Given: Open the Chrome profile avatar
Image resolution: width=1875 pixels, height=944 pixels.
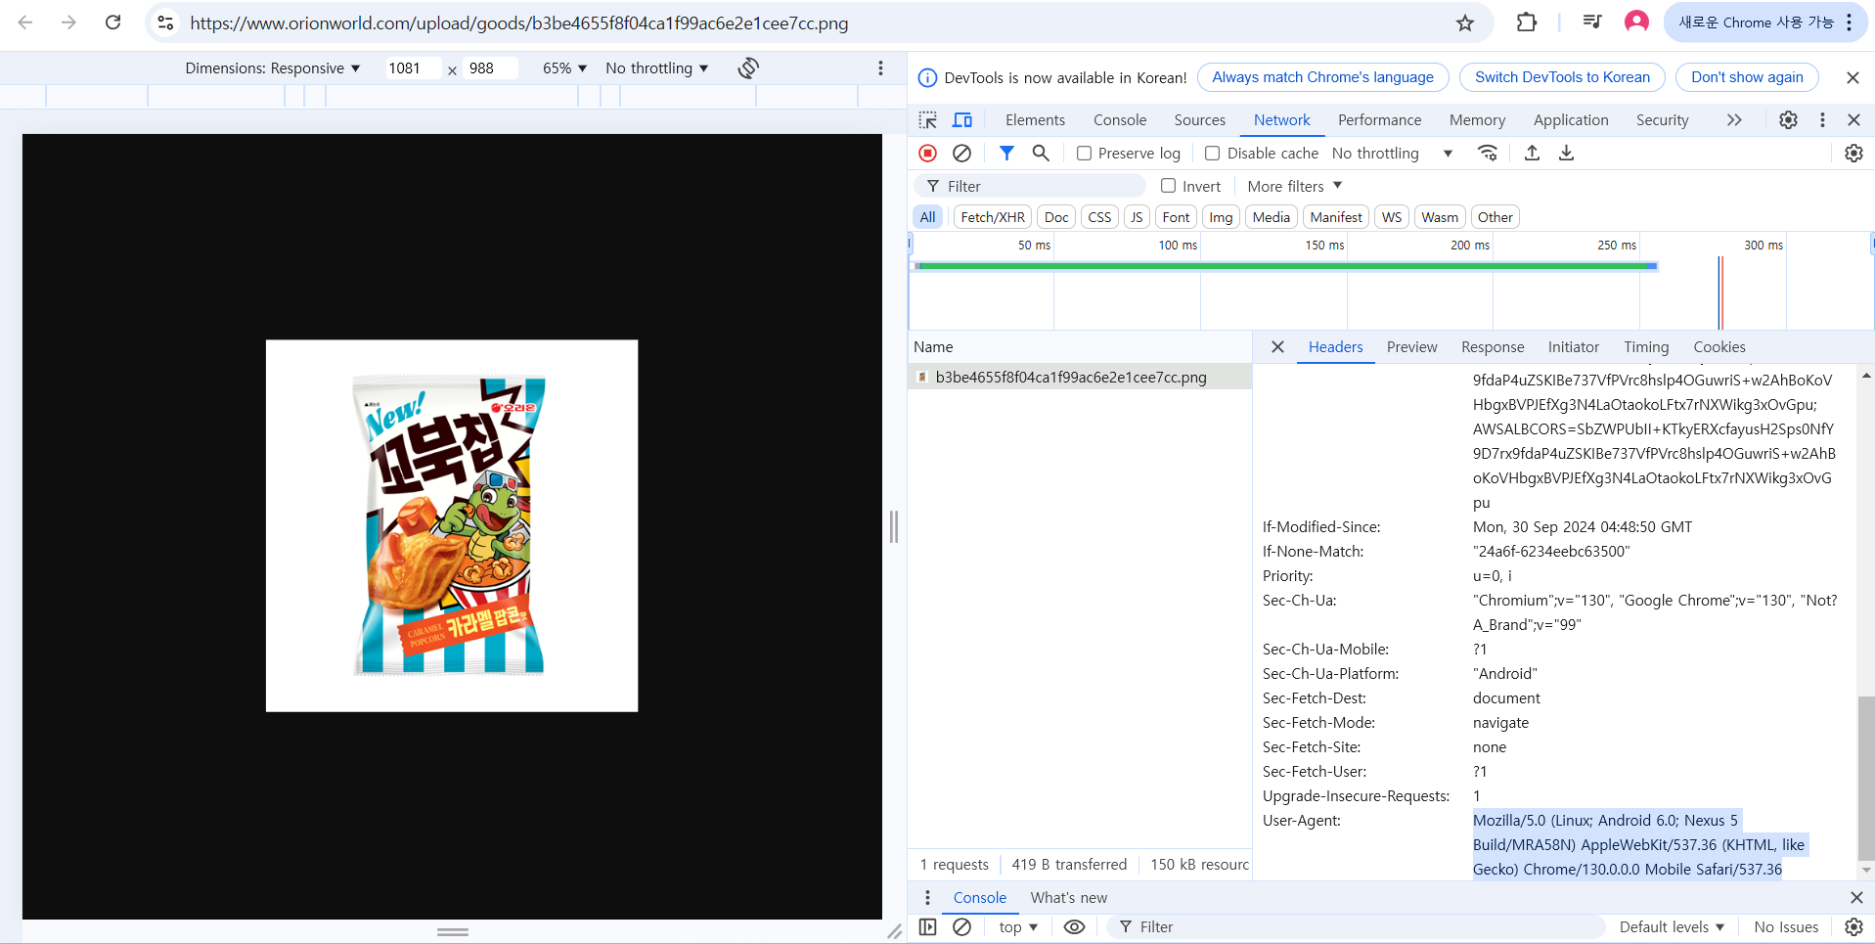Looking at the screenshot, I should point(1635,22).
